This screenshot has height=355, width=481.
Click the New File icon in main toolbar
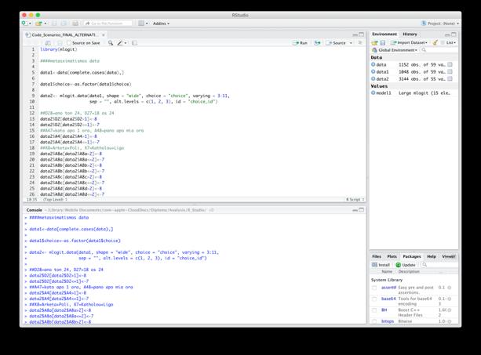(x=24, y=24)
